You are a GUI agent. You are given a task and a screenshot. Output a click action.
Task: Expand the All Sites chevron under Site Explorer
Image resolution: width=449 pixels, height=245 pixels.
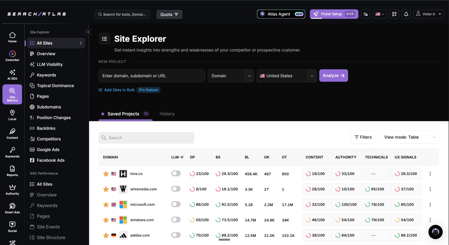(x=81, y=43)
